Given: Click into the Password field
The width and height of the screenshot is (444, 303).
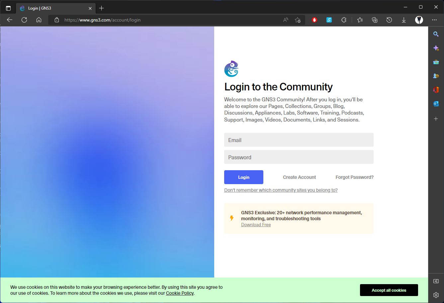Looking at the screenshot, I should [x=299, y=157].
